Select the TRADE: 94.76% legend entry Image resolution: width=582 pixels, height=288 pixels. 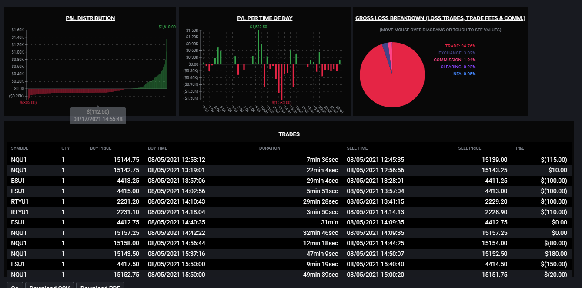pos(460,46)
